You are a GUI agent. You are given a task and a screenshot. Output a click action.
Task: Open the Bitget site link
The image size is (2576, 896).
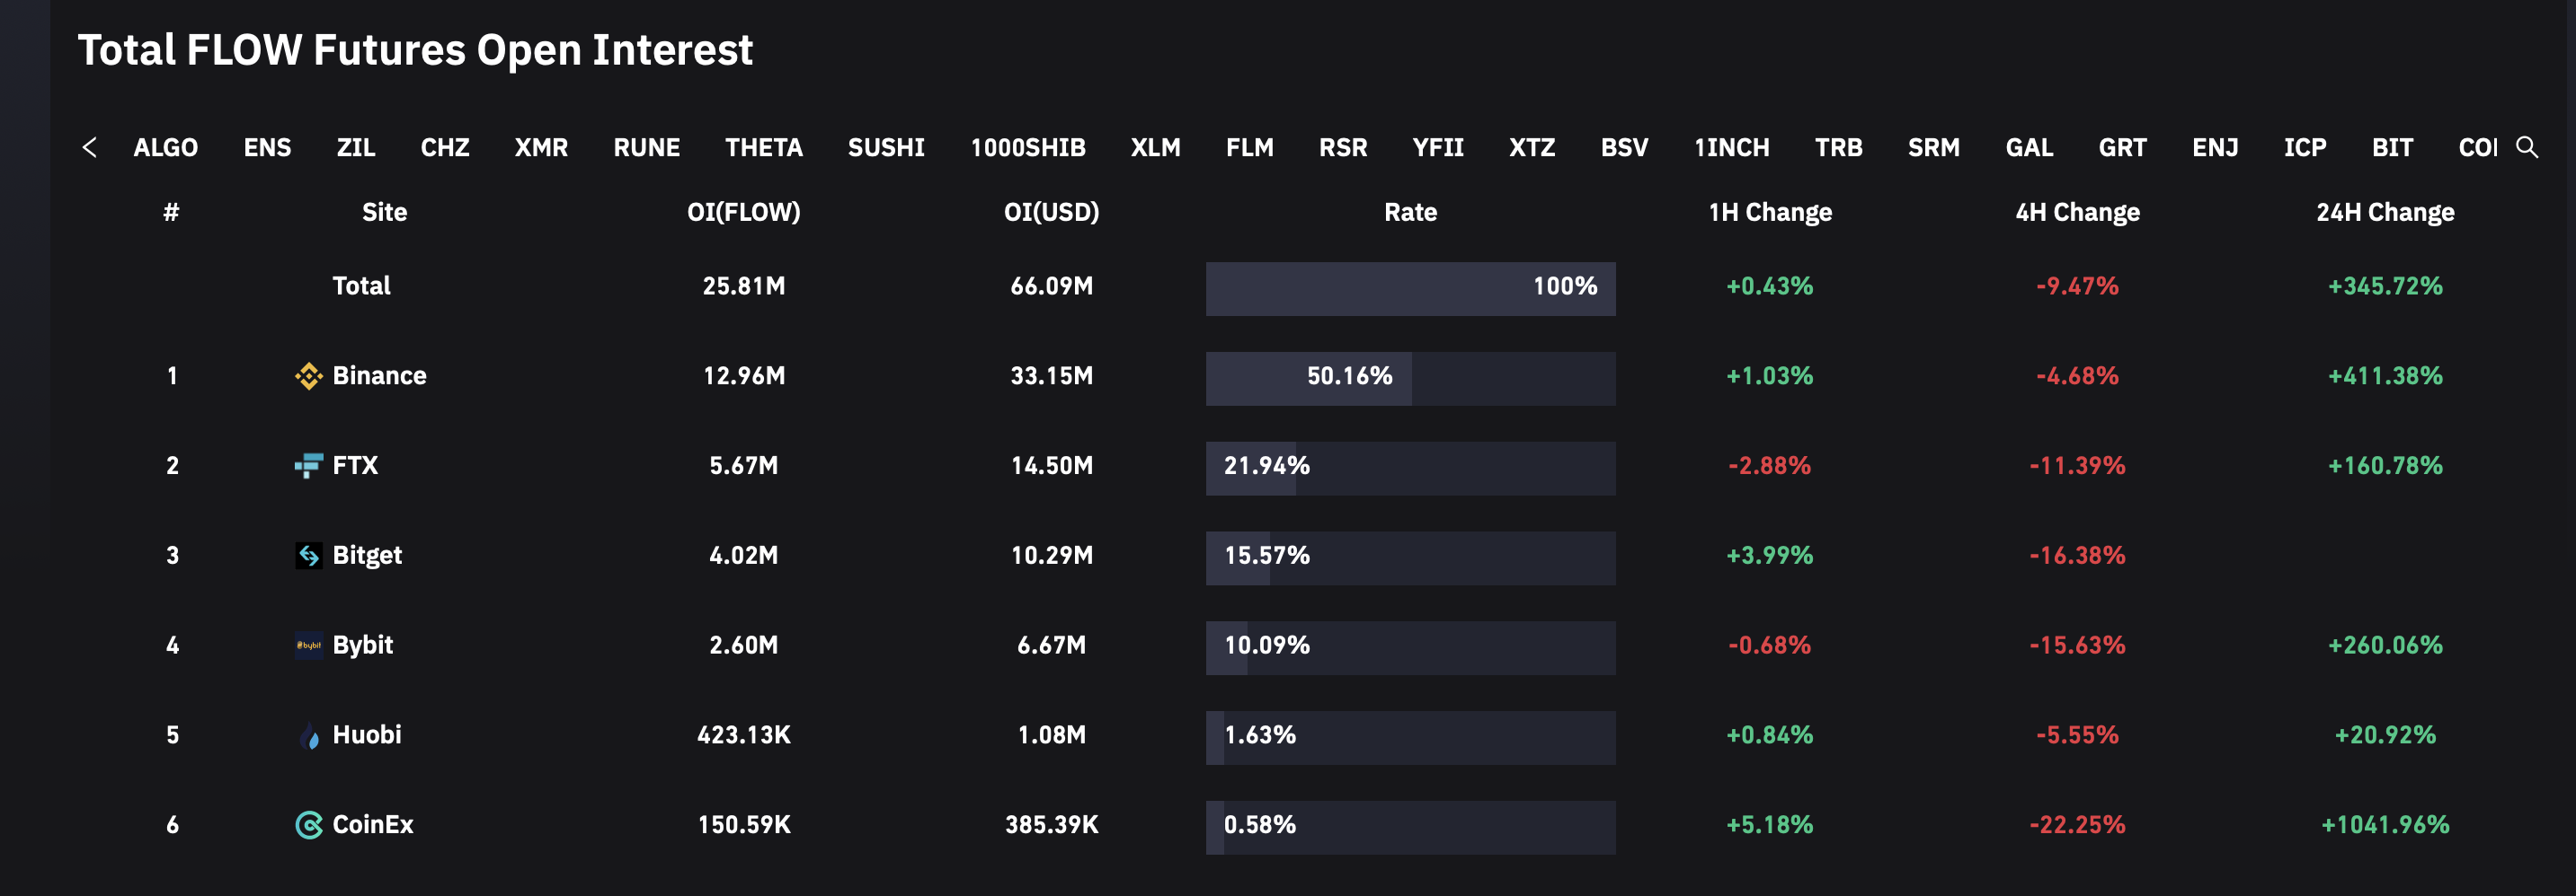[x=367, y=557]
